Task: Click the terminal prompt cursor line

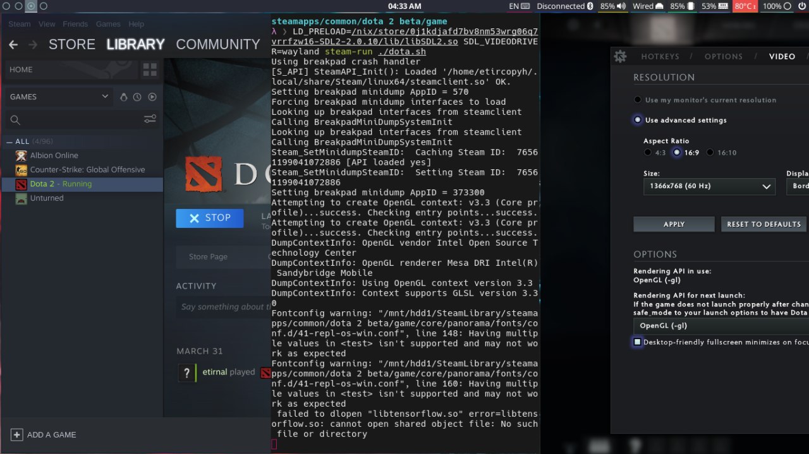Action: click(x=274, y=444)
